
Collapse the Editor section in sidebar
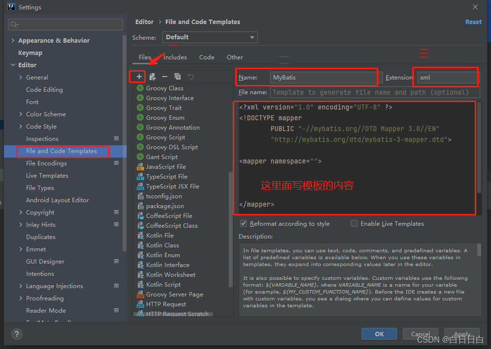(x=13, y=65)
